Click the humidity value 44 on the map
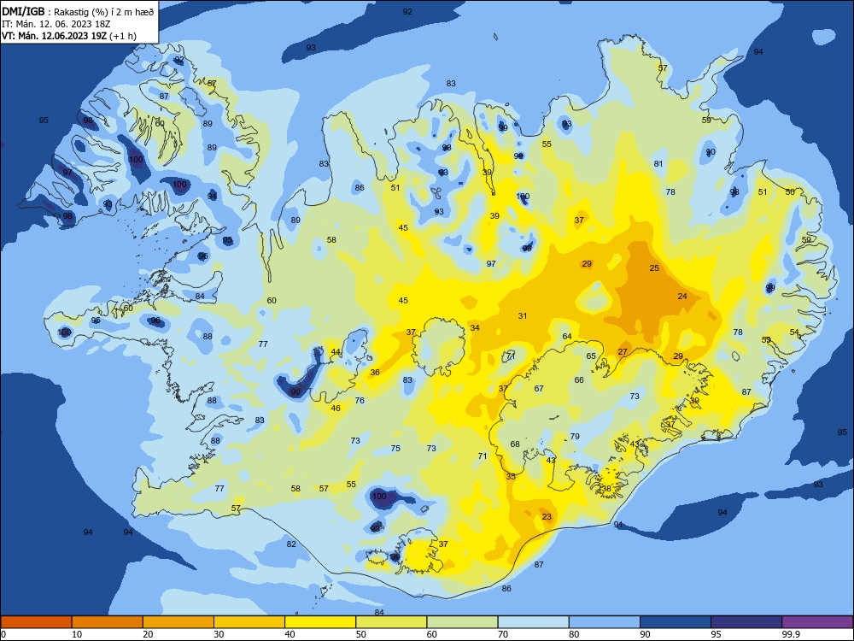Viewport: 854px width, 641px height. click(x=336, y=351)
